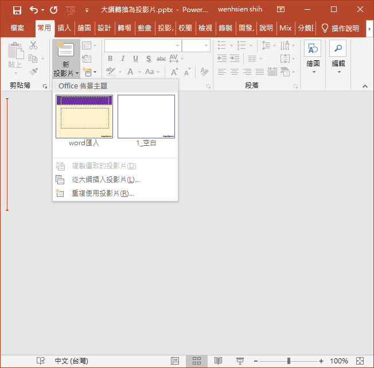Open the 錄製 tab
The image size is (374, 368).
point(225,28)
